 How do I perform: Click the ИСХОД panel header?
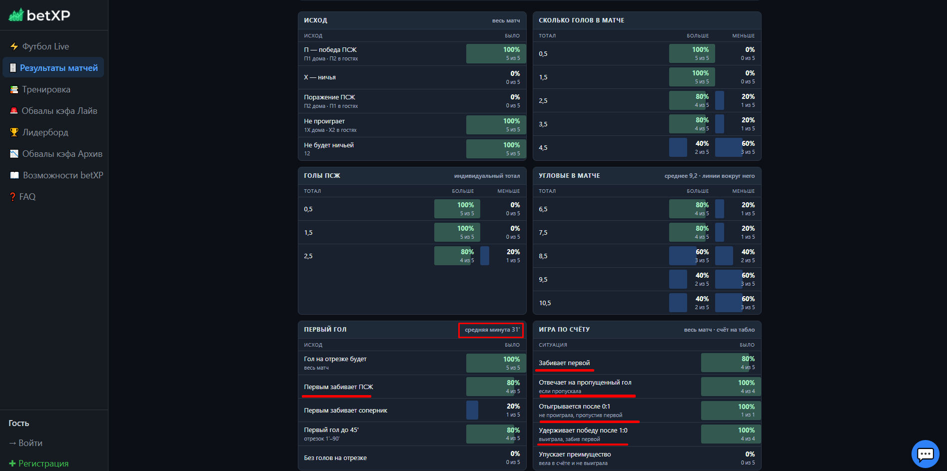[x=412, y=20]
